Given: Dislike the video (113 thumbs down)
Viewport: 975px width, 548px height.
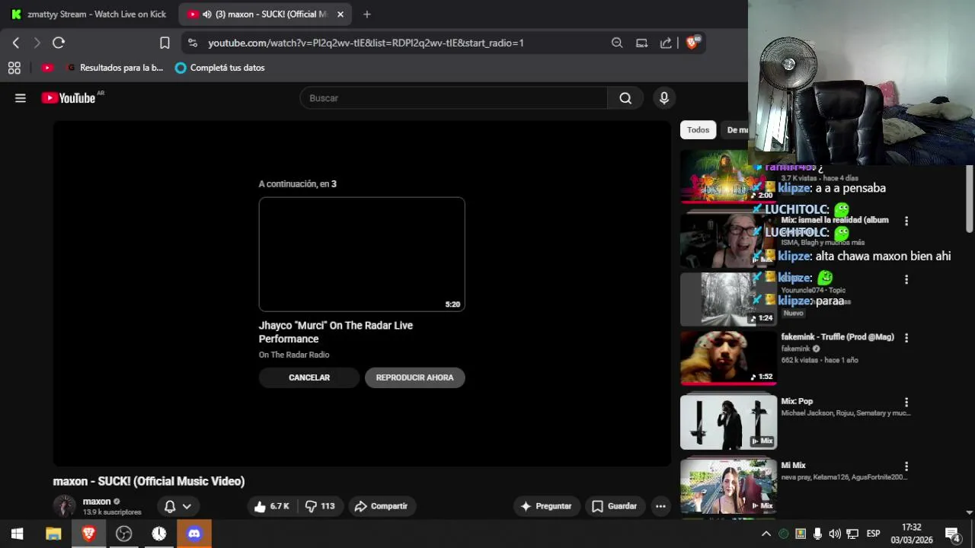Looking at the screenshot, I should tap(320, 506).
